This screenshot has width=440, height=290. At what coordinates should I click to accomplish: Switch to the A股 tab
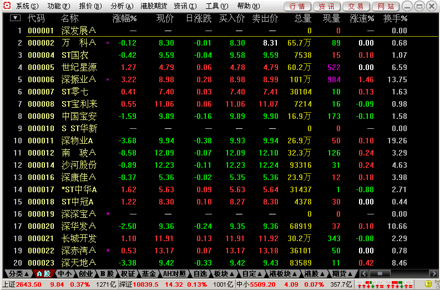44,273
